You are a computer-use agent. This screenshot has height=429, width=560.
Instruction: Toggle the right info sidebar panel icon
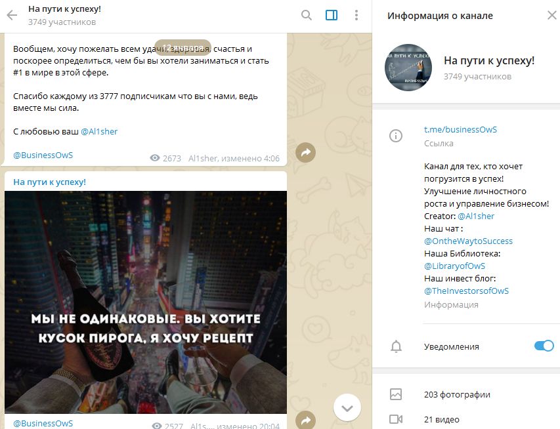332,15
